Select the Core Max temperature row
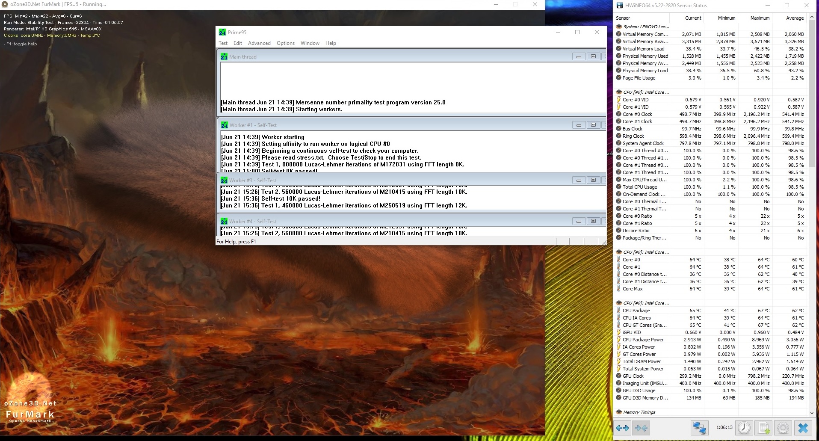This screenshot has width=819, height=441. pyautogui.click(x=710, y=289)
